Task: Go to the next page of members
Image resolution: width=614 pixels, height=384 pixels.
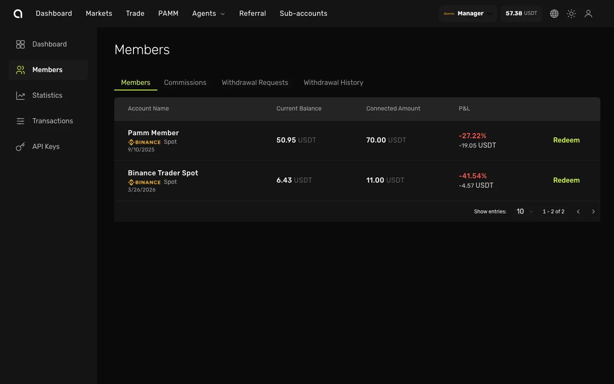Action: 593,212
